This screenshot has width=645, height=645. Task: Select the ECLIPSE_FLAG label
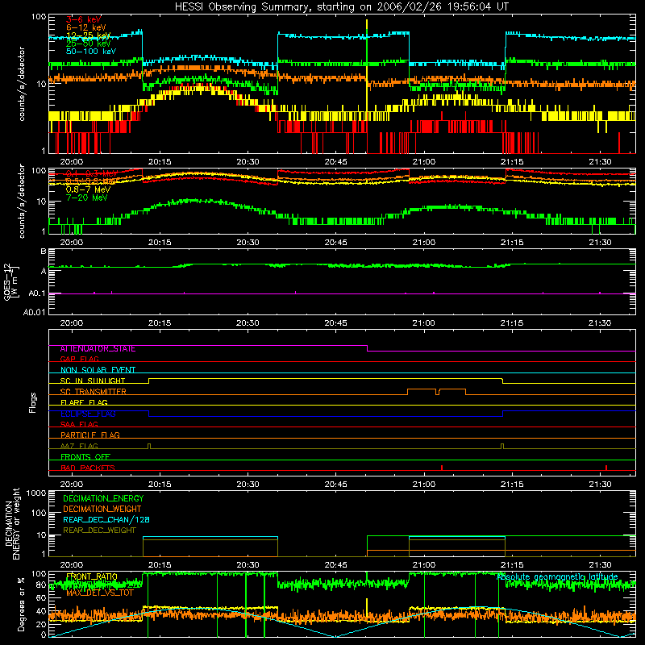[88, 414]
